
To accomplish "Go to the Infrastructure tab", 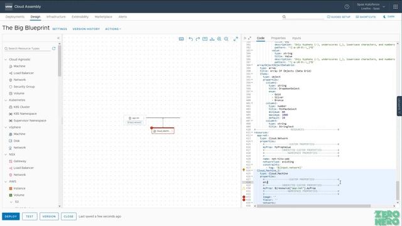I will coord(56,17).
